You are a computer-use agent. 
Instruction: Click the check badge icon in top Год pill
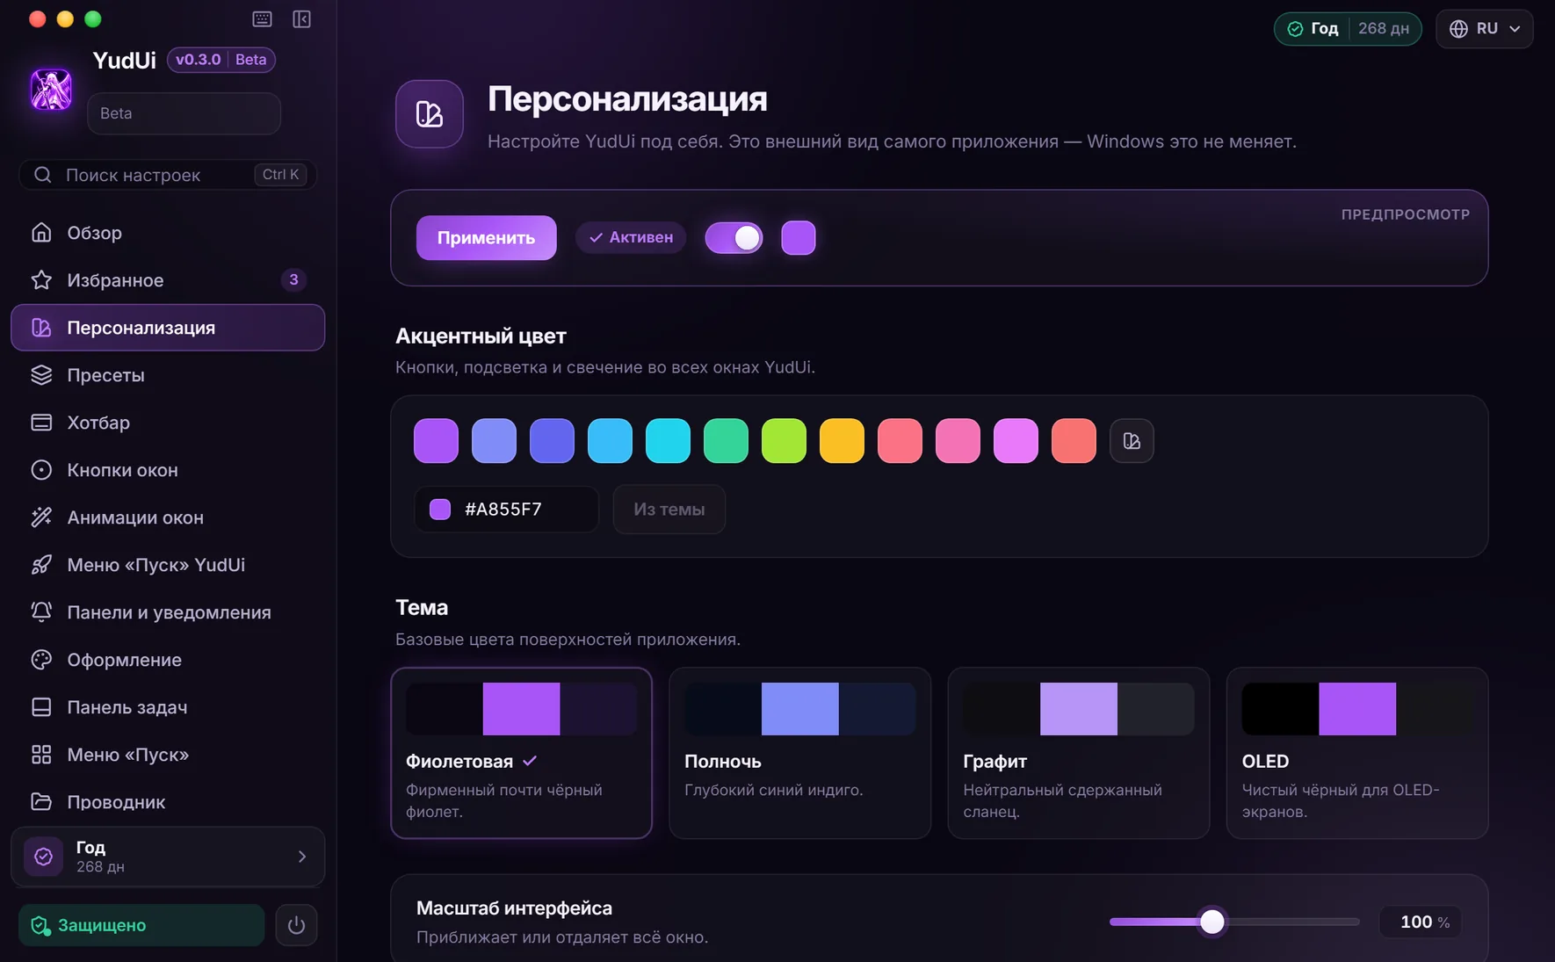(x=1295, y=29)
